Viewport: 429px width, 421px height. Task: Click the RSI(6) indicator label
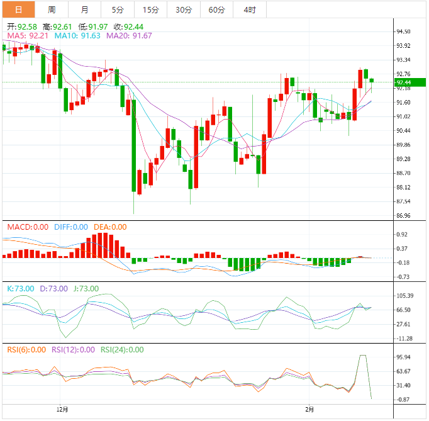click(x=26, y=350)
